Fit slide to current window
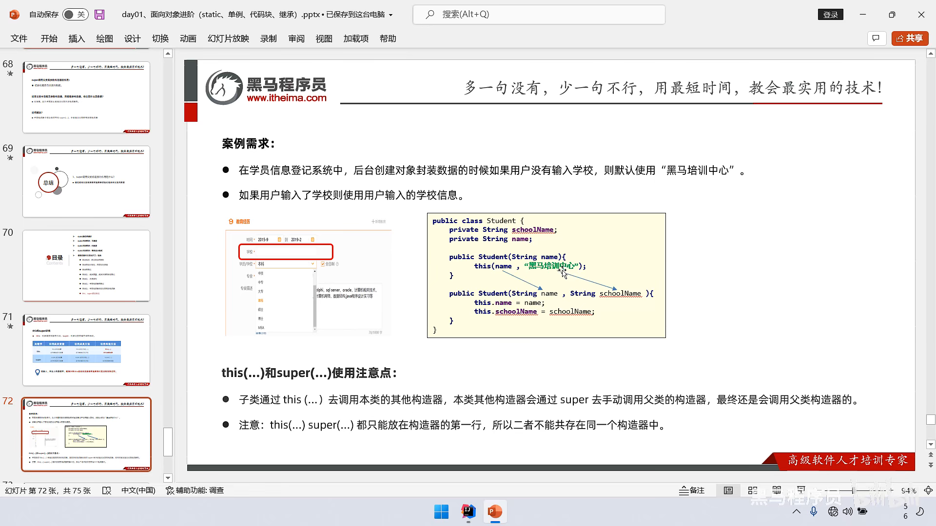This screenshot has width=936, height=526. [x=929, y=490]
